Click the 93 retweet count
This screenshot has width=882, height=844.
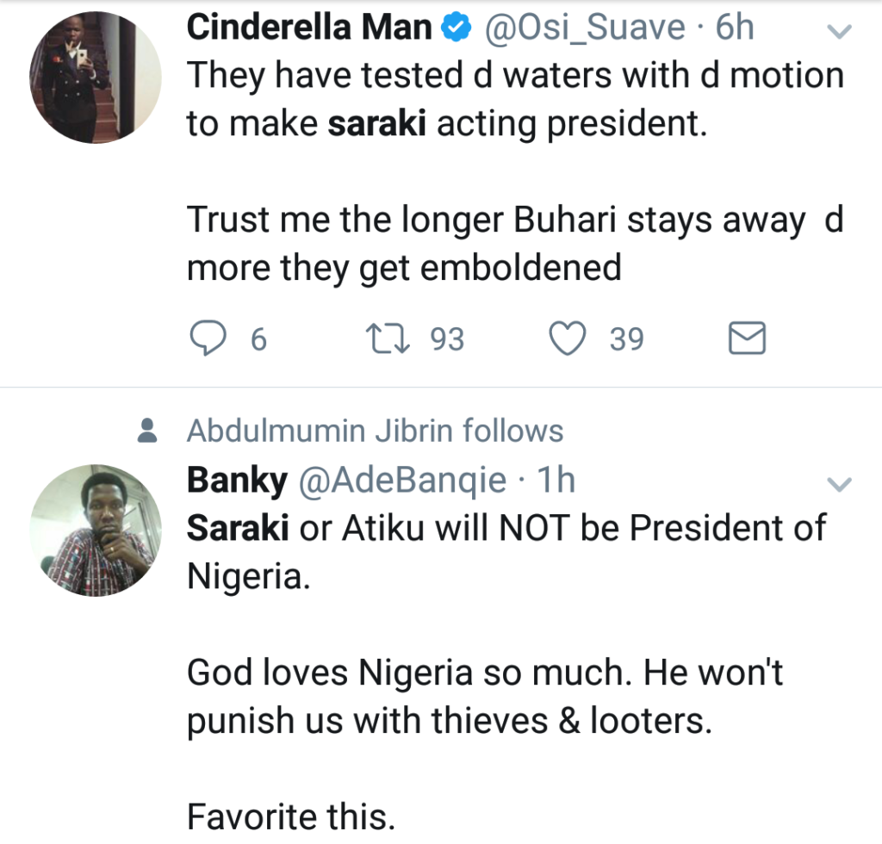click(447, 339)
